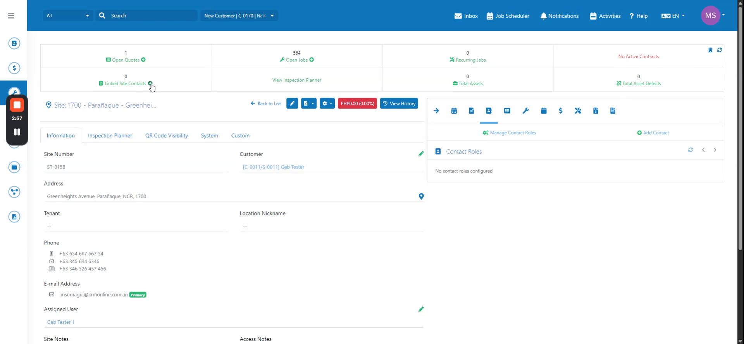Open the wrench jobs sidebar module
Image resolution: width=744 pixels, height=344 pixels.
point(14,91)
